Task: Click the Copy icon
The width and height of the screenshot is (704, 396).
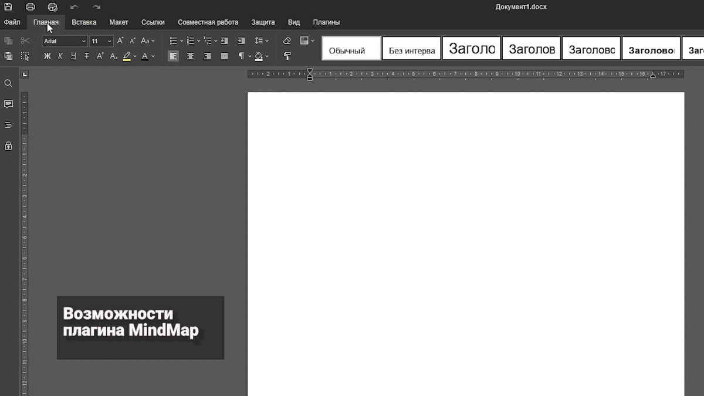Action: (8, 41)
